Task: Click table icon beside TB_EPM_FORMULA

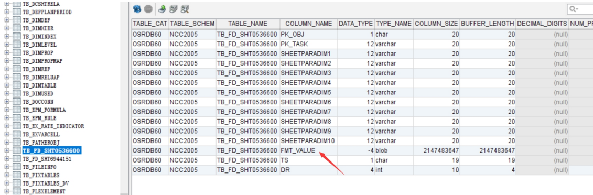Action: tap(16, 110)
